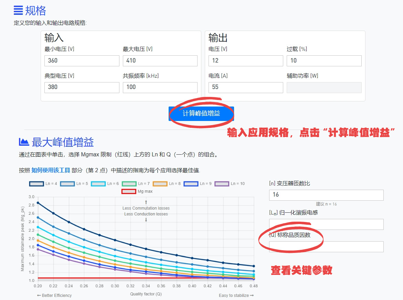Click the Less Commutation losses label
Screen dimensions: 403x300
146,208
